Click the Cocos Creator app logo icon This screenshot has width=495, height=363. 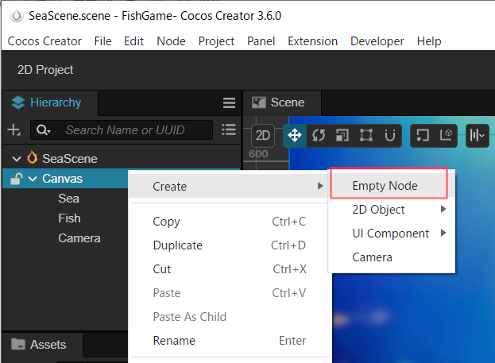16,15
